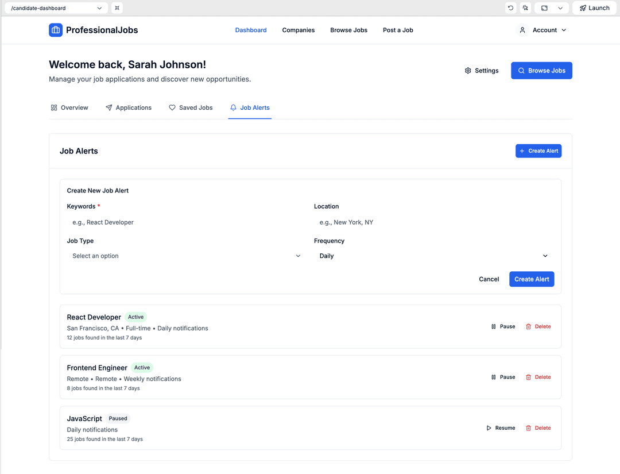Delete the React Developer alert

538,326
